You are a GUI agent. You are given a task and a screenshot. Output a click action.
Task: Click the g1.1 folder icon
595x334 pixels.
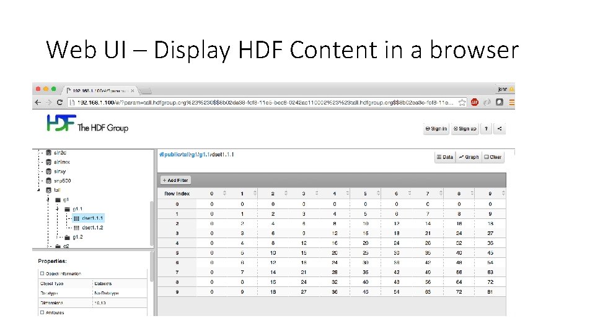pyautogui.click(x=67, y=209)
